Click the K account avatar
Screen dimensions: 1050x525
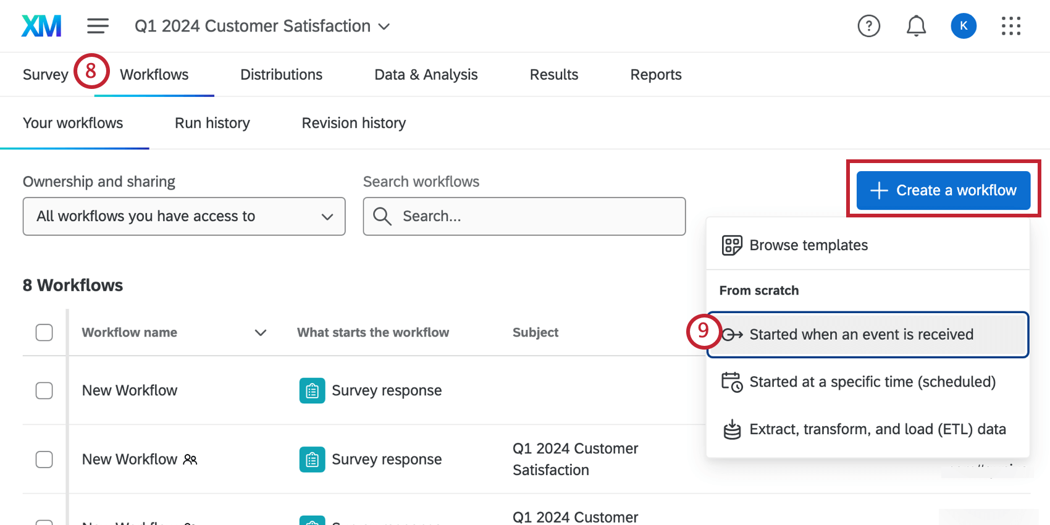click(x=963, y=26)
